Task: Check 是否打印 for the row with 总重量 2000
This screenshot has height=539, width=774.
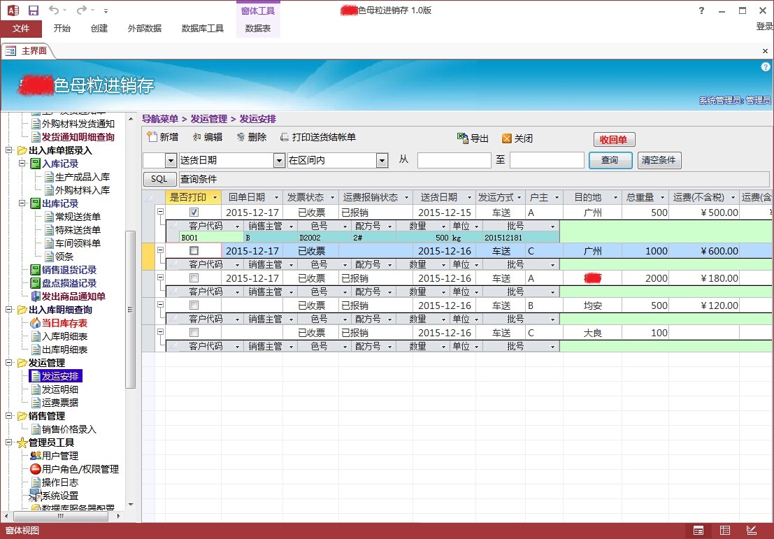Action: (194, 278)
